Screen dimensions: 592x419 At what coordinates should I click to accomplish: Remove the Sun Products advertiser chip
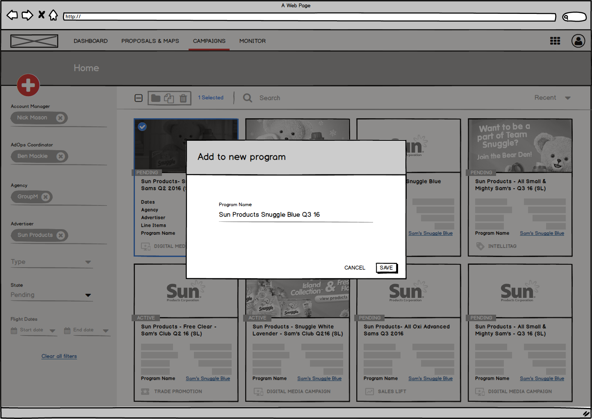(61, 235)
